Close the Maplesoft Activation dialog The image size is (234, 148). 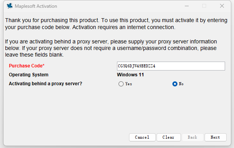pos(222,6)
